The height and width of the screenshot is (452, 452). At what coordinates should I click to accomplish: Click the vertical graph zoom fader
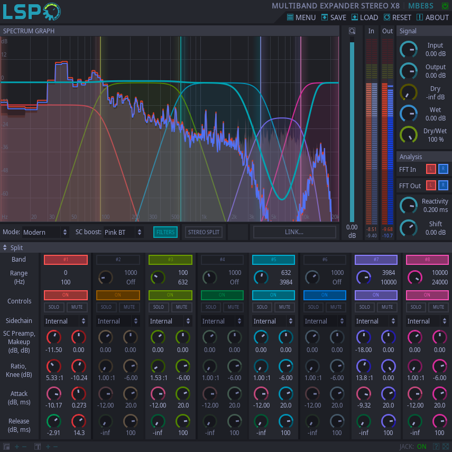[352, 130]
